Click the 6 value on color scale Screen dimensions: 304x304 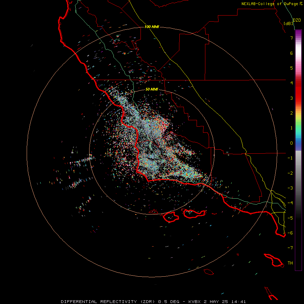pyautogui.click(x=292, y=53)
